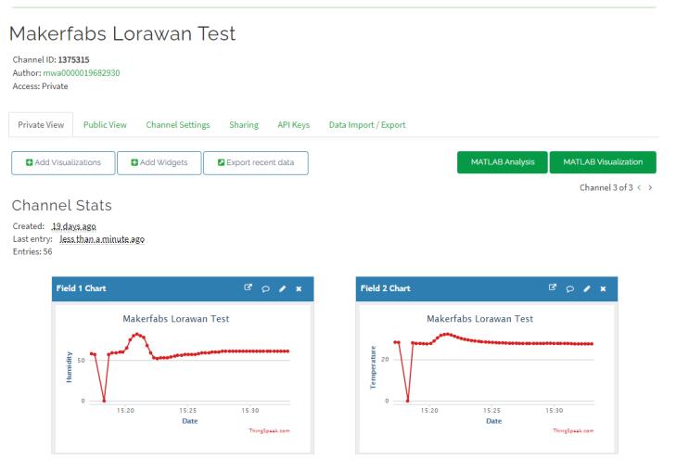The width and height of the screenshot is (689, 472).
Task: Open author mwa0000019682930 profile link
Action: [x=82, y=73]
